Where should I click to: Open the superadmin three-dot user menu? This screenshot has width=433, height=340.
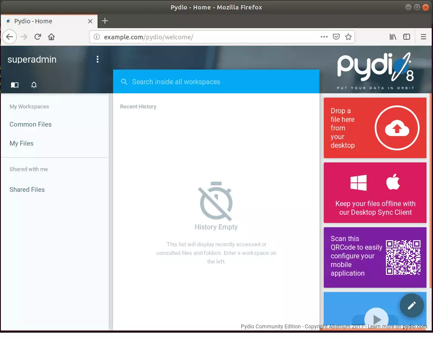[98, 60]
